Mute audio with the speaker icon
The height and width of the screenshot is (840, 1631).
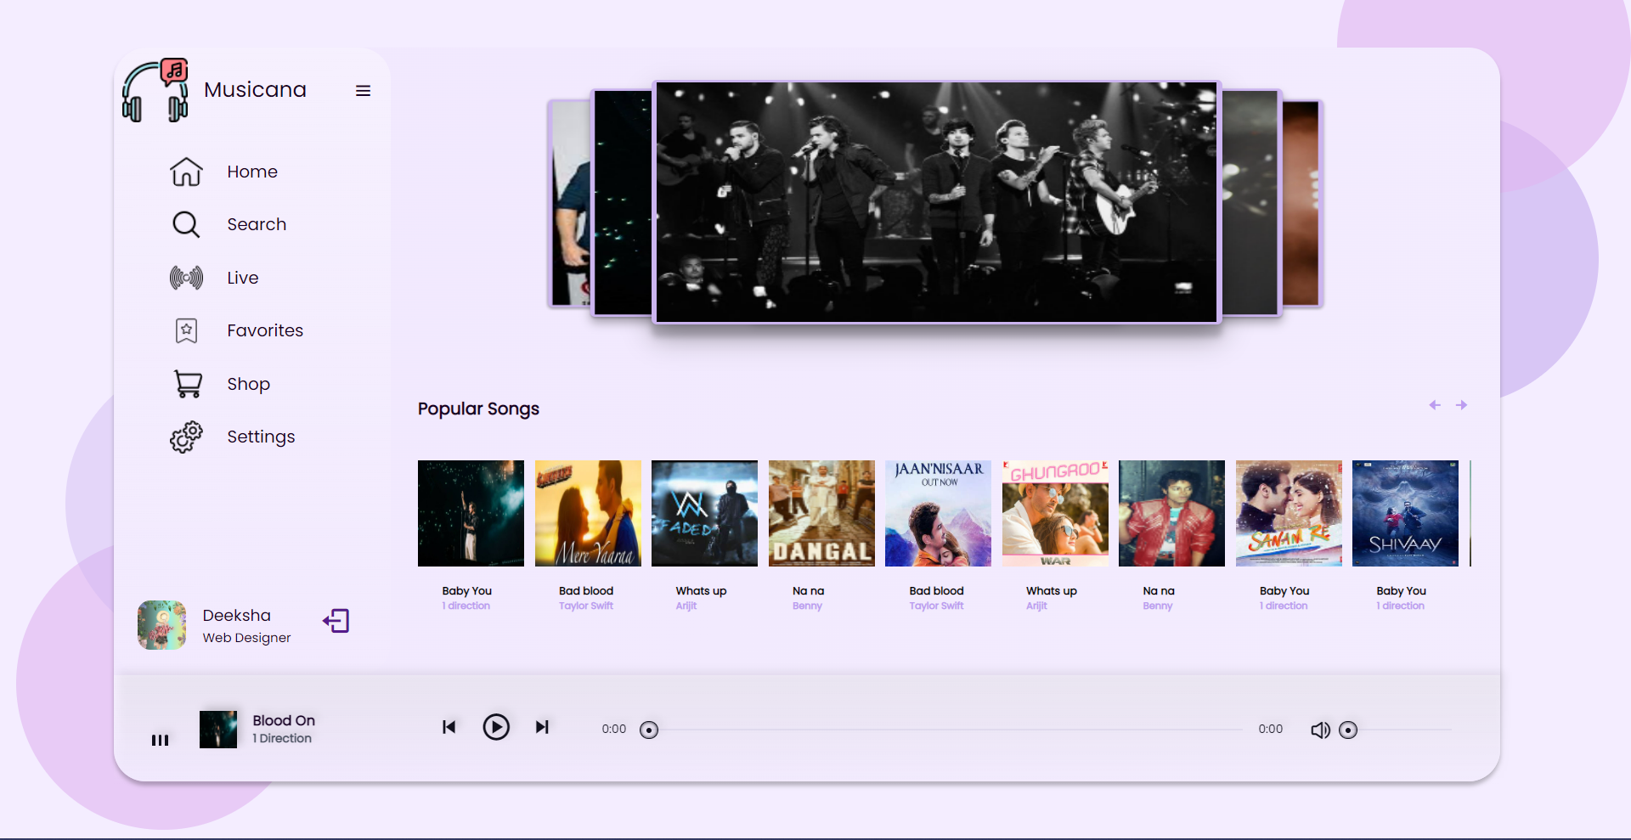[1320, 729]
